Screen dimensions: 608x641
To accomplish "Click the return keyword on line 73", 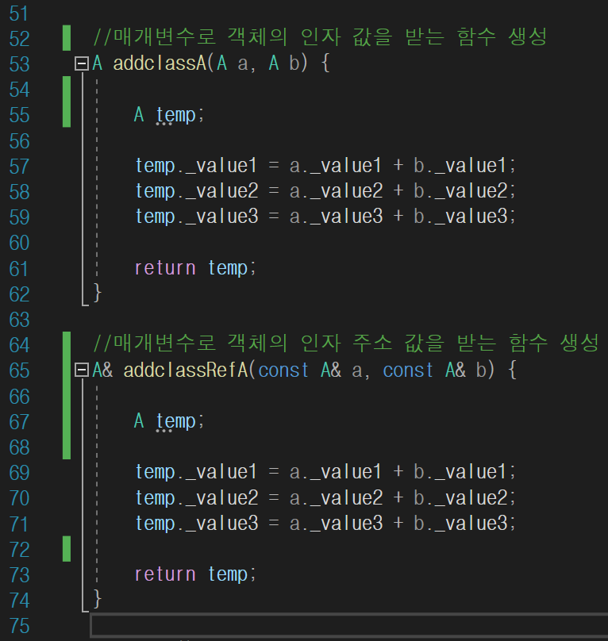I will tap(165, 574).
